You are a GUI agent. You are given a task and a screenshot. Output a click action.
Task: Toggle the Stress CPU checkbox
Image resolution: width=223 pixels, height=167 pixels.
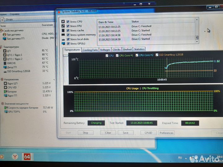[68, 22]
